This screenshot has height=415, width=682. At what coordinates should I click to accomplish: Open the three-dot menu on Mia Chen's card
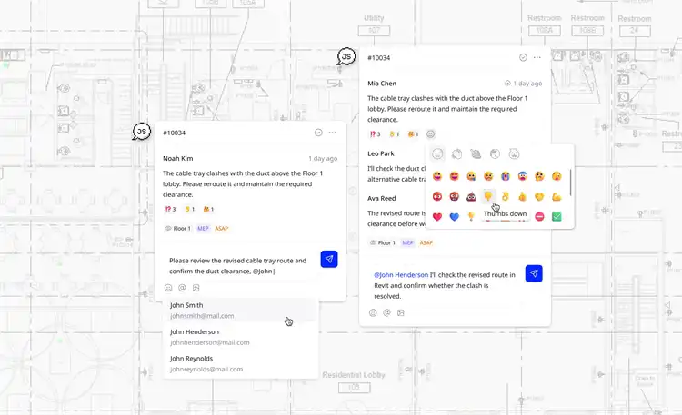click(537, 57)
